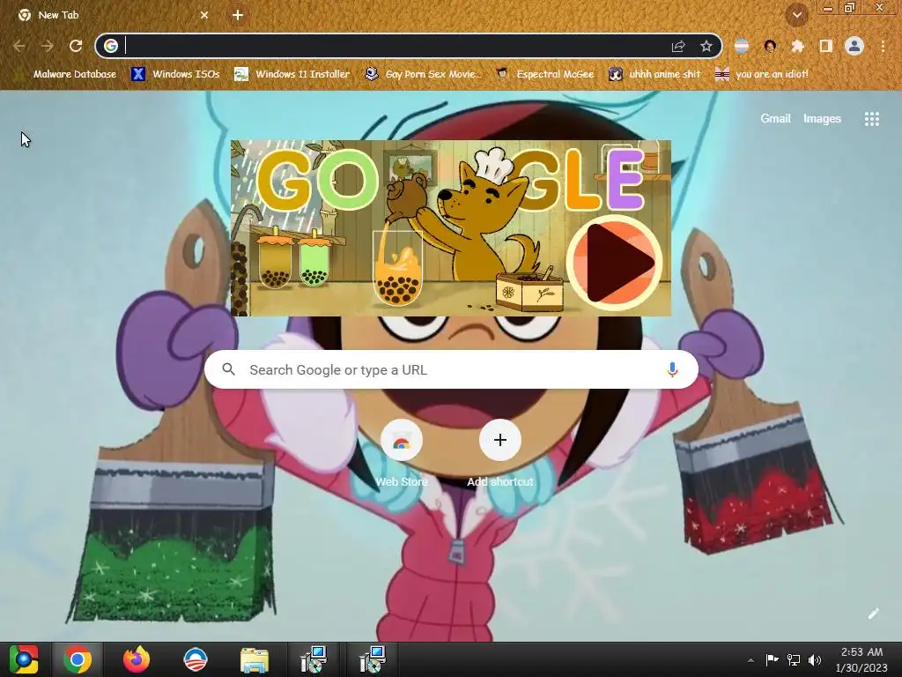Launch Firefox from the taskbar
The image size is (902, 677).
coord(137,659)
